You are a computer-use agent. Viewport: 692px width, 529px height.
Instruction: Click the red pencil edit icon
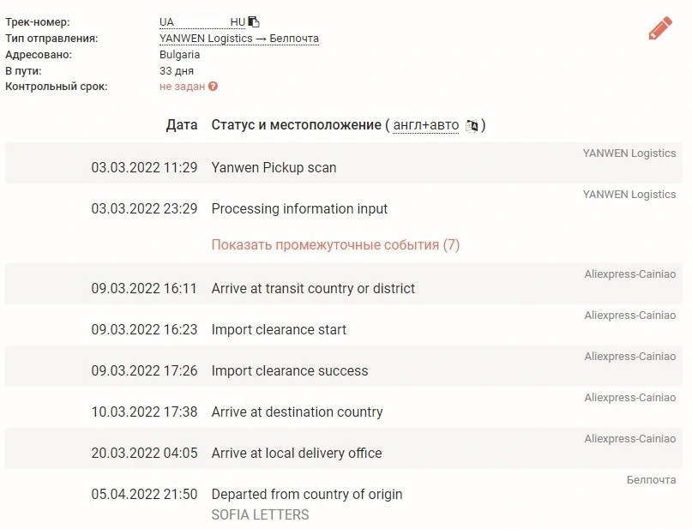(x=660, y=28)
